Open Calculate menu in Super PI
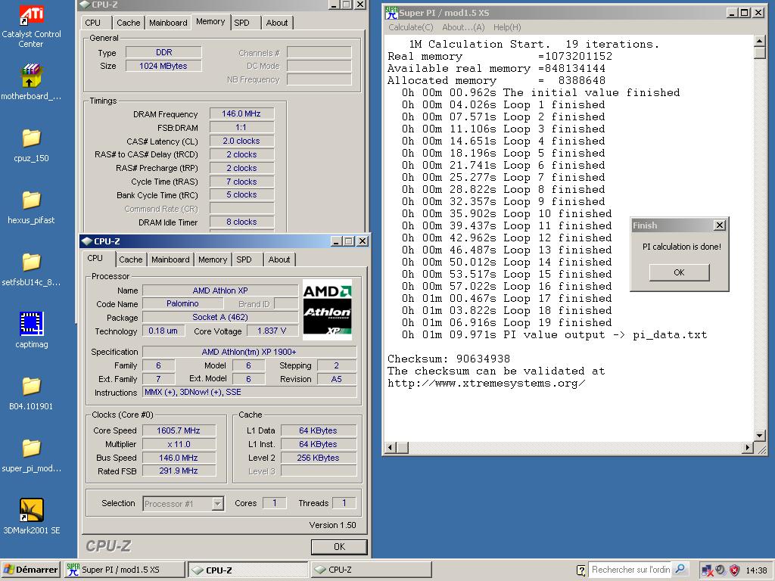The width and height of the screenshot is (775, 581). 410,27
